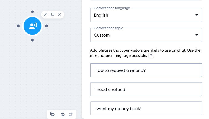Click the Custom value in Conversation topic

[102, 35]
